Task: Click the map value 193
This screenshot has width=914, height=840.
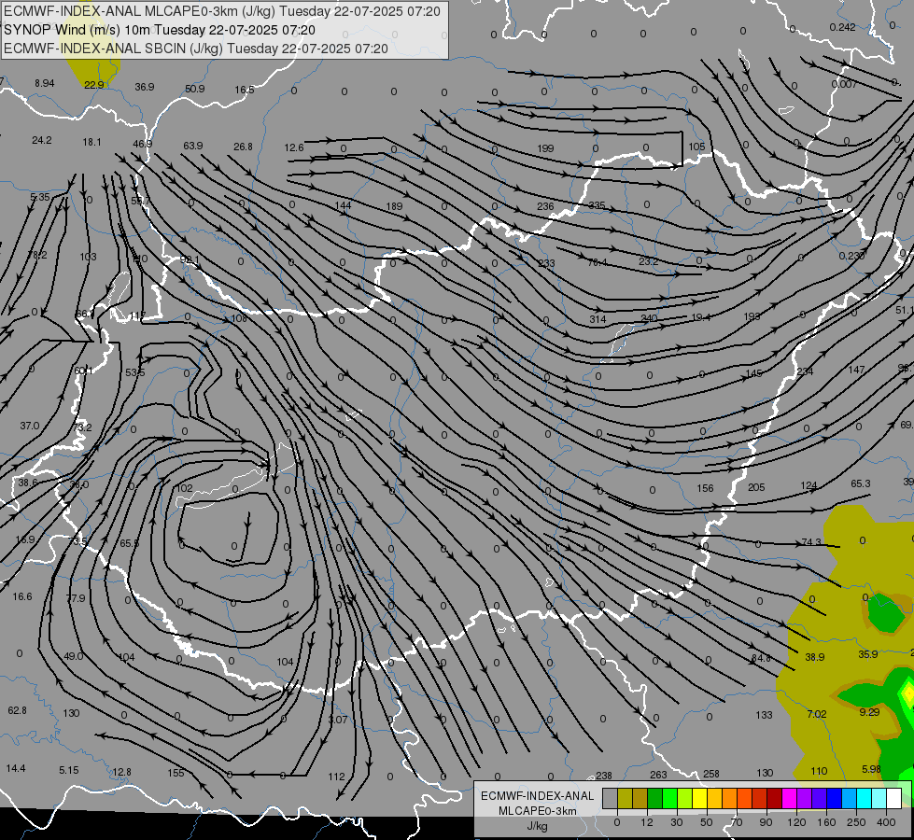Action: coord(752,316)
